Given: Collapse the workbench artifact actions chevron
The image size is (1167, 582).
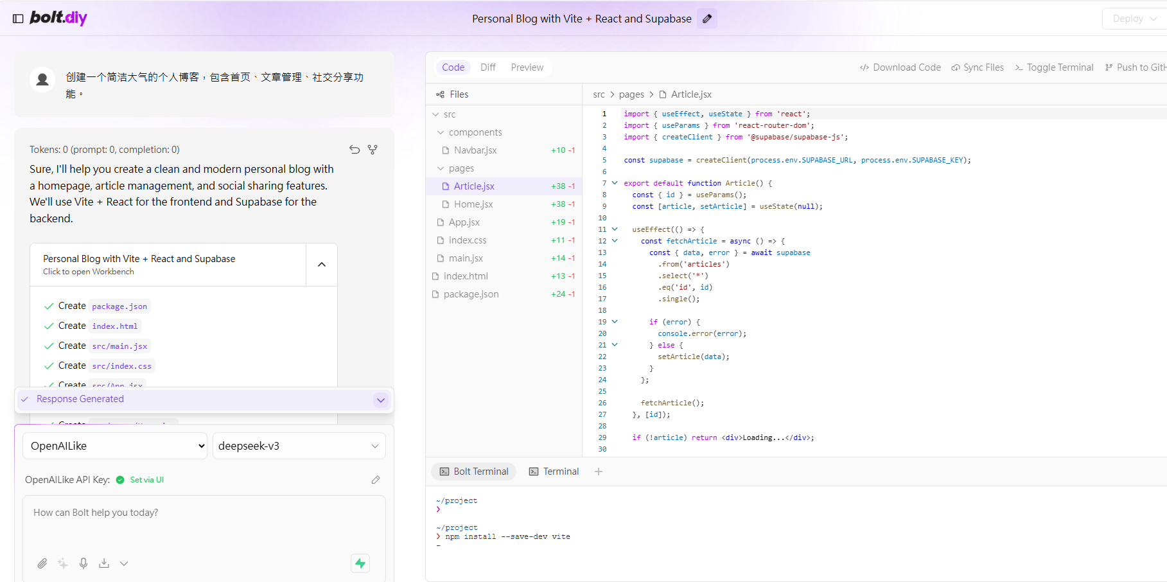Looking at the screenshot, I should click(322, 265).
